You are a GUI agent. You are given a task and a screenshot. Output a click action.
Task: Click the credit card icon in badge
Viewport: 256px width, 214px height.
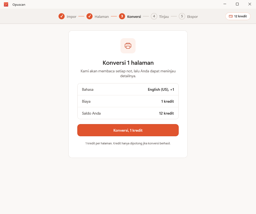[x=231, y=16]
